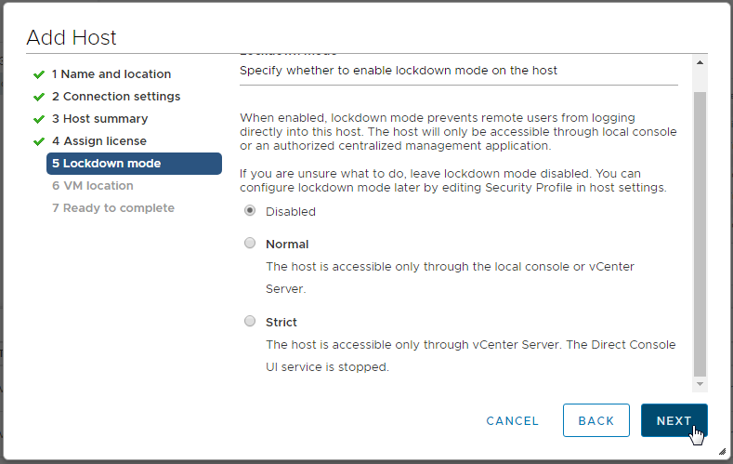This screenshot has width=733, height=464.
Task: Click step 7 Ready to complete
Action: [x=113, y=208]
